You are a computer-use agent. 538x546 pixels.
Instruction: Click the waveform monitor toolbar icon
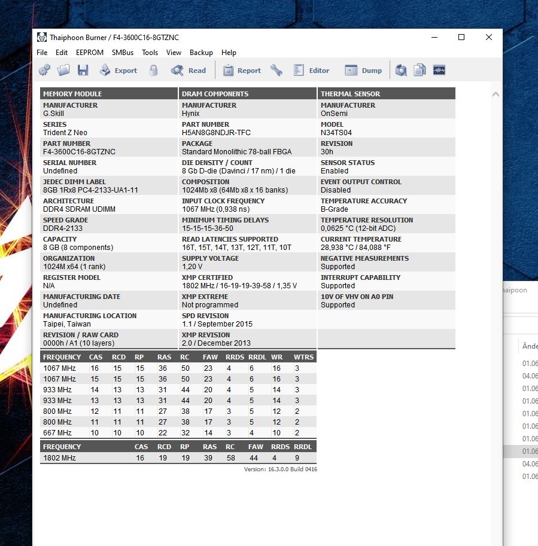[x=439, y=70]
